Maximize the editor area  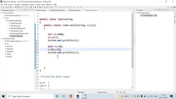point(134,10)
